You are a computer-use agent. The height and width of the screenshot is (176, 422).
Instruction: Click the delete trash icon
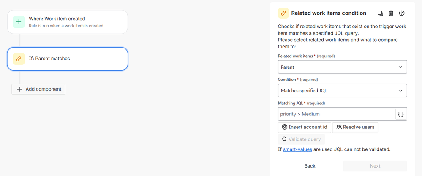[x=391, y=13]
